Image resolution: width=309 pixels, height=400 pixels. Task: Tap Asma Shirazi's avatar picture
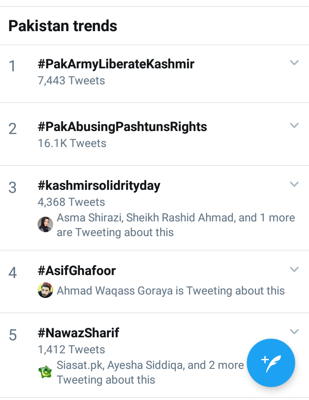pos(45,224)
